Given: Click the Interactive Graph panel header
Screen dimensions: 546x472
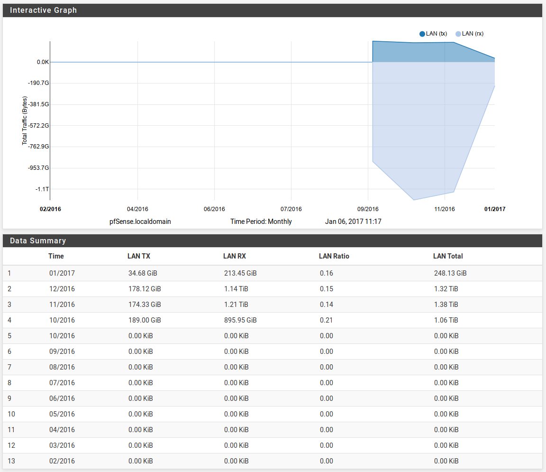Looking at the screenshot, I should point(44,10).
